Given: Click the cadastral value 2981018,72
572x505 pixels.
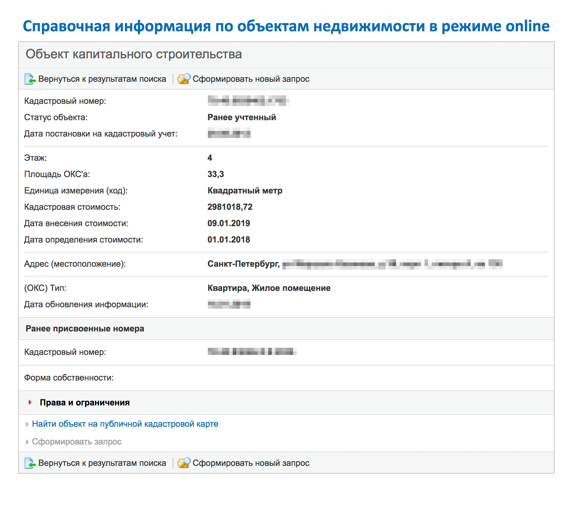Looking at the screenshot, I should coord(230,207).
